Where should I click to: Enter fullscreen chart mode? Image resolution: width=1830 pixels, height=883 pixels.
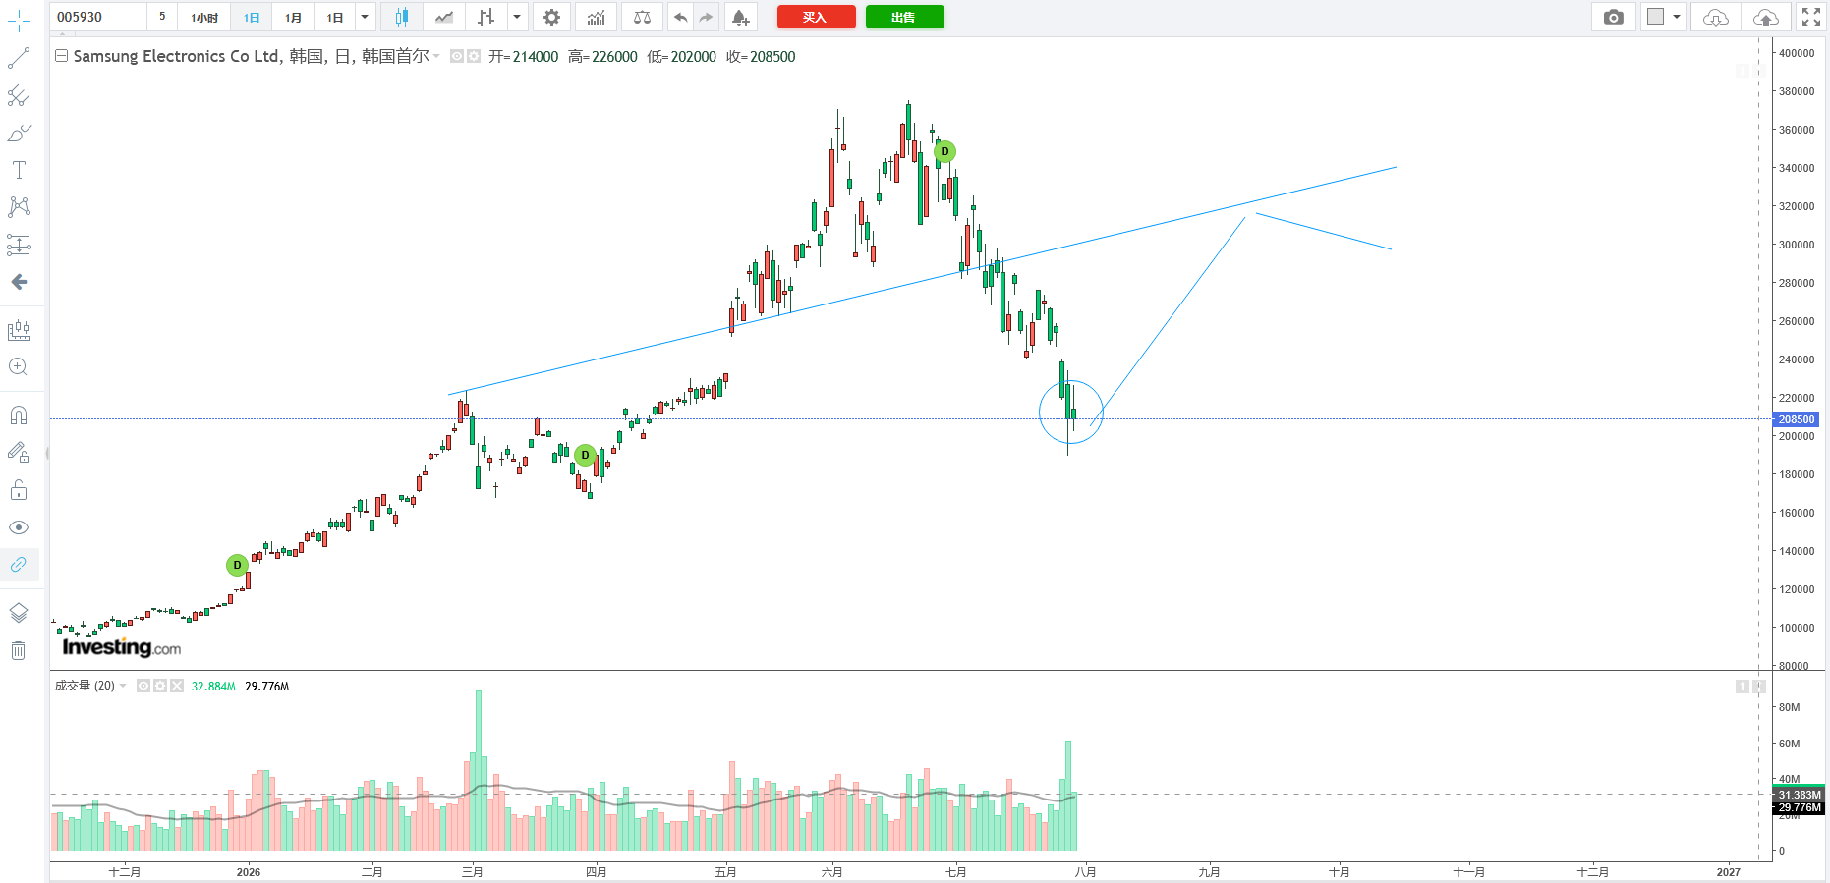coord(1811,17)
